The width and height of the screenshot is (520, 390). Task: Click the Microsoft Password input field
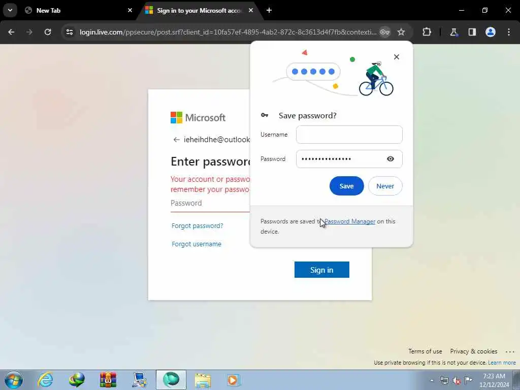point(210,203)
